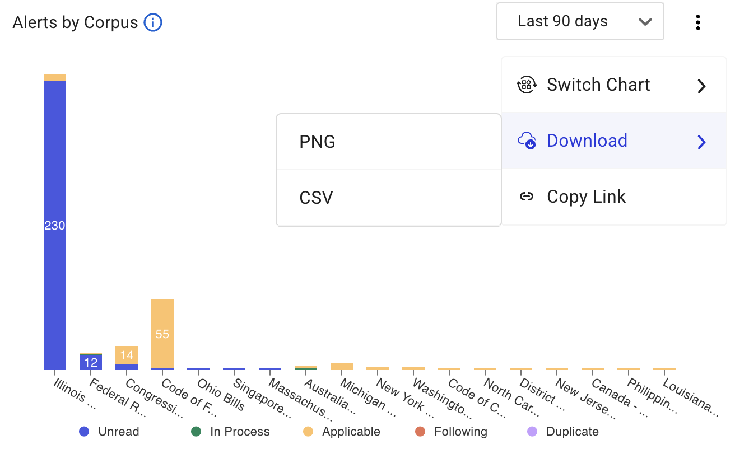Select PNG download format

coord(388,142)
